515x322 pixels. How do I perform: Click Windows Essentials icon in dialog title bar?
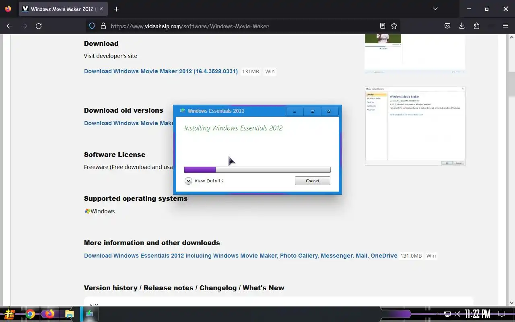point(183,111)
